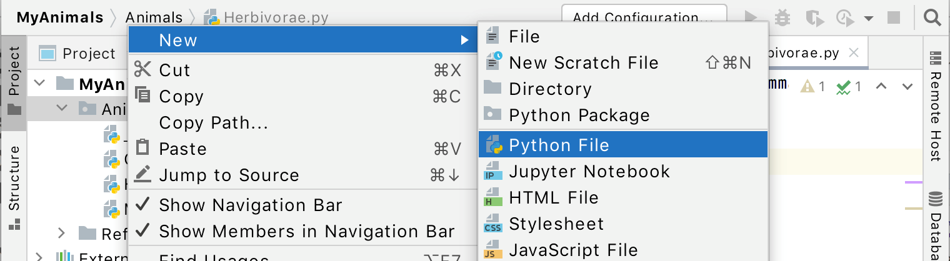950x261 pixels.
Task: Click Animals in the navigation breadcrumb
Action: (x=154, y=17)
